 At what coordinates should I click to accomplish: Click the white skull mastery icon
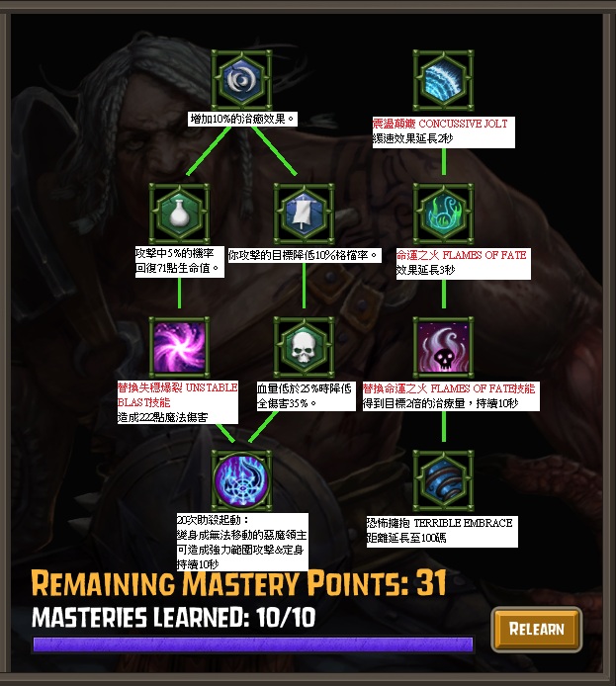coord(304,347)
